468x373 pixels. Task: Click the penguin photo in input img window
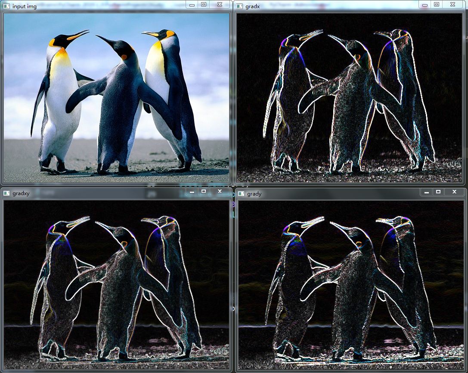[x=116, y=98]
